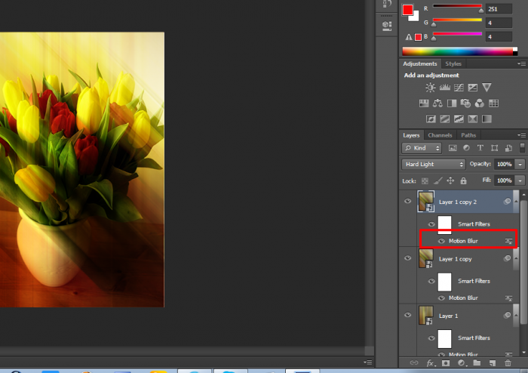Open the fx layer style menu
This screenshot has height=373, width=528.
431,363
